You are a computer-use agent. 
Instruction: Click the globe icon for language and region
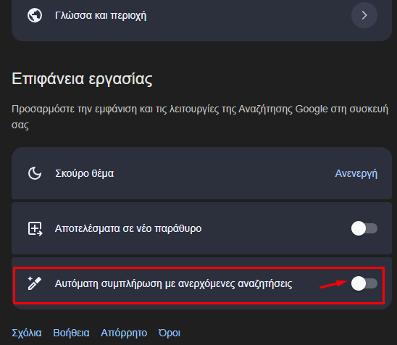(35, 15)
